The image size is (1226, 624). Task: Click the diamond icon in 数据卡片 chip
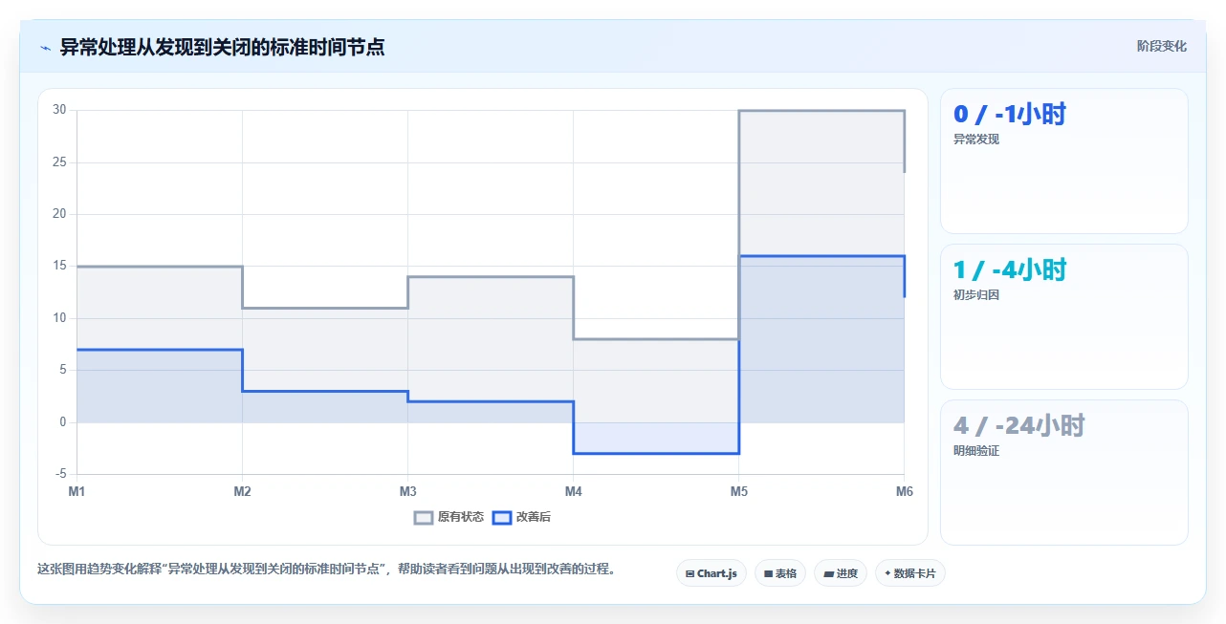[x=888, y=573]
